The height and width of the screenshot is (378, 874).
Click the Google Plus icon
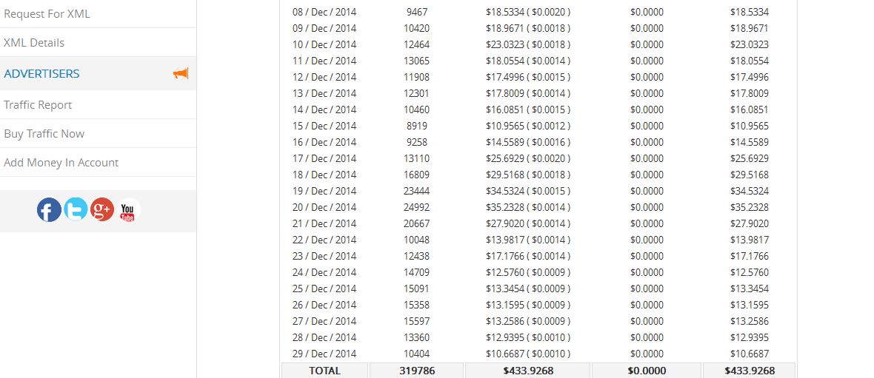click(102, 211)
